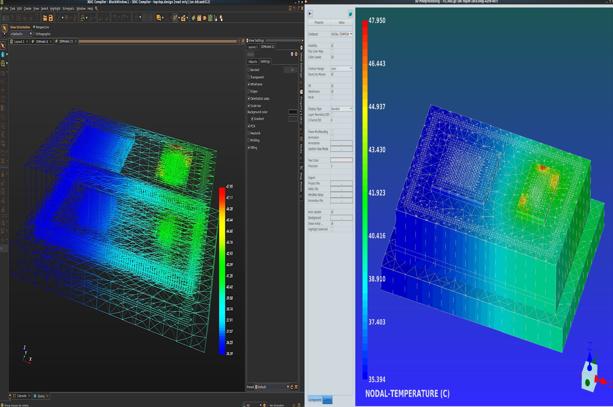The height and width of the screenshot is (407, 613).
Task: Uncheck WireFrame in the postprocessing property list
Action: (332, 91)
